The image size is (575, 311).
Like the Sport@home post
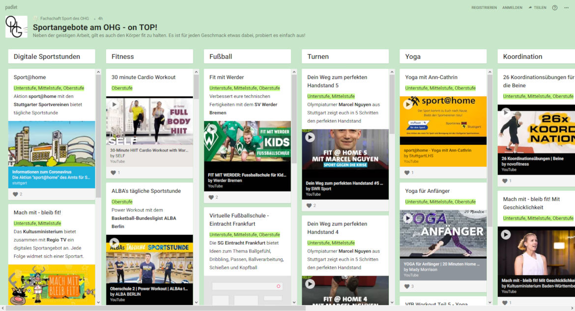(x=15, y=194)
